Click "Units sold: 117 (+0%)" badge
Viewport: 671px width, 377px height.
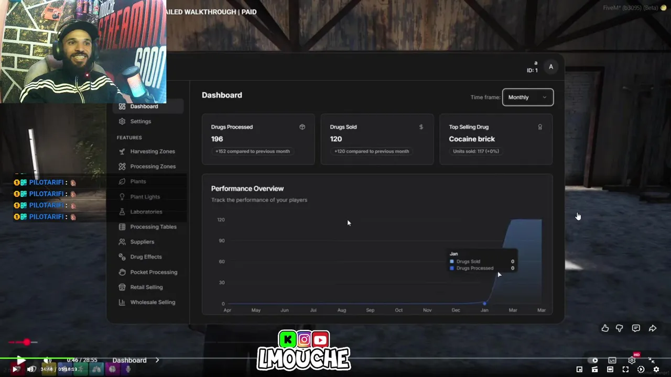[x=476, y=151]
